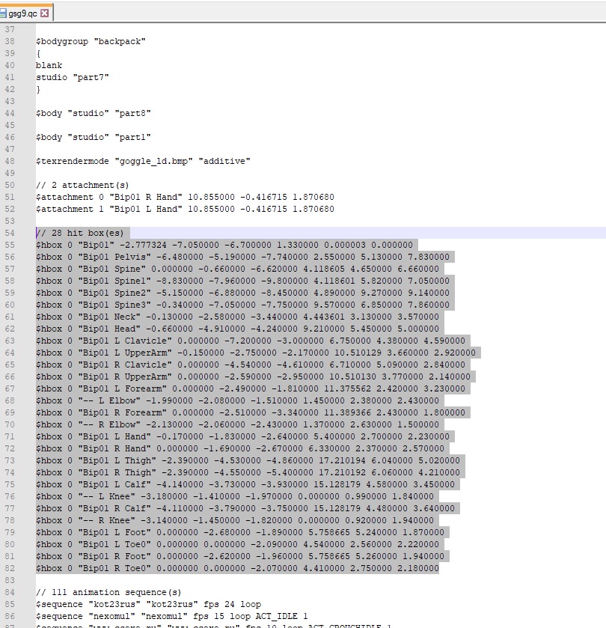The height and width of the screenshot is (628, 606).
Task: Click the $attachment 1 "Bip01 L Hand" line
Action: click(185, 209)
